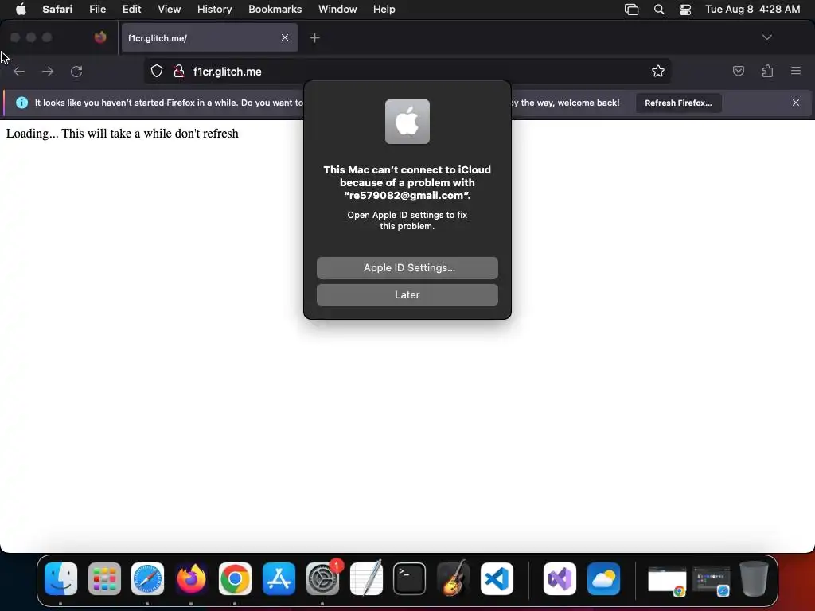
Task: Select the f1cr.glitch.me/ tab
Action: pos(209,37)
